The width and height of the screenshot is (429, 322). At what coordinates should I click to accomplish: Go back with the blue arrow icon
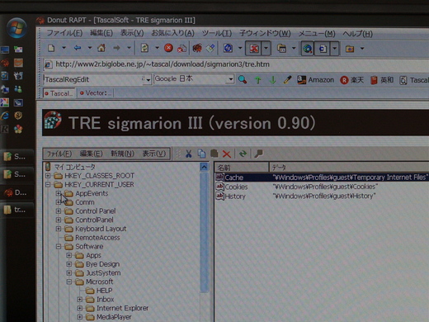click(x=78, y=48)
